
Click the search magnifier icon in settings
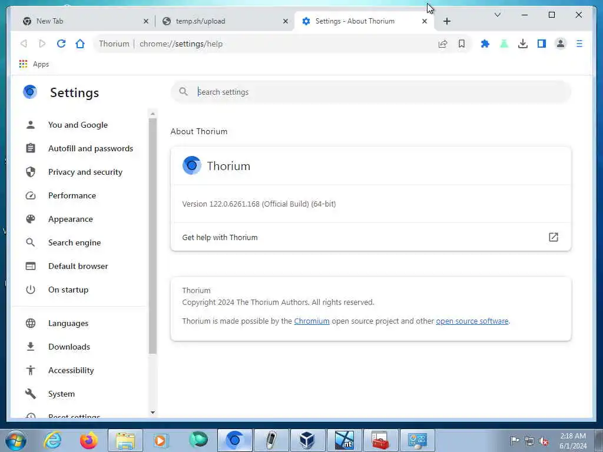(x=184, y=92)
